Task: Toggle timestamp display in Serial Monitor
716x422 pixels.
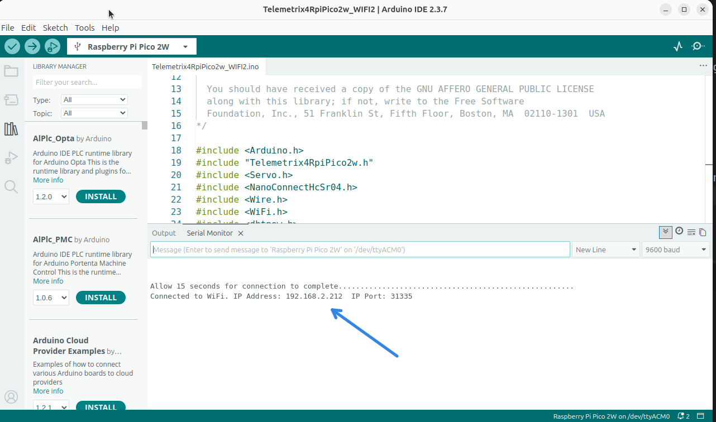Action: [679, 231]
